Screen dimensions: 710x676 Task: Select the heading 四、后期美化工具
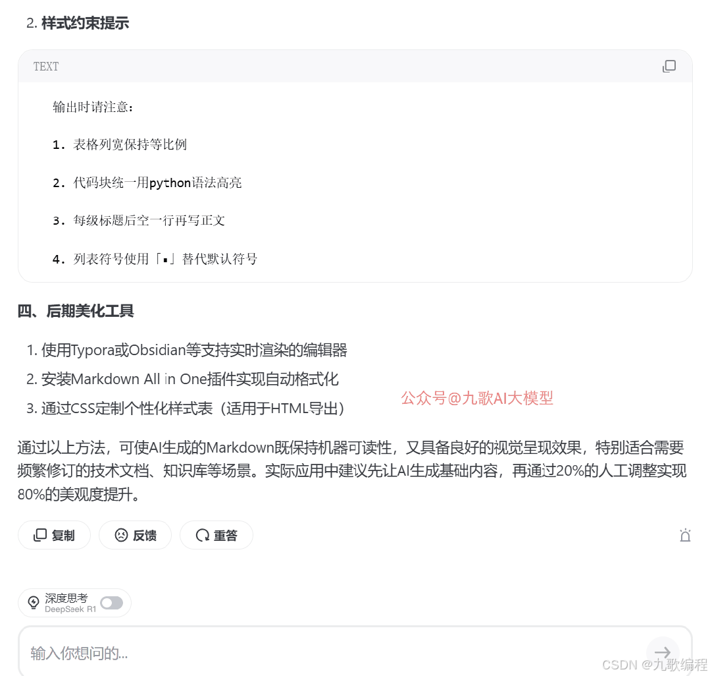tap(76, 311)
